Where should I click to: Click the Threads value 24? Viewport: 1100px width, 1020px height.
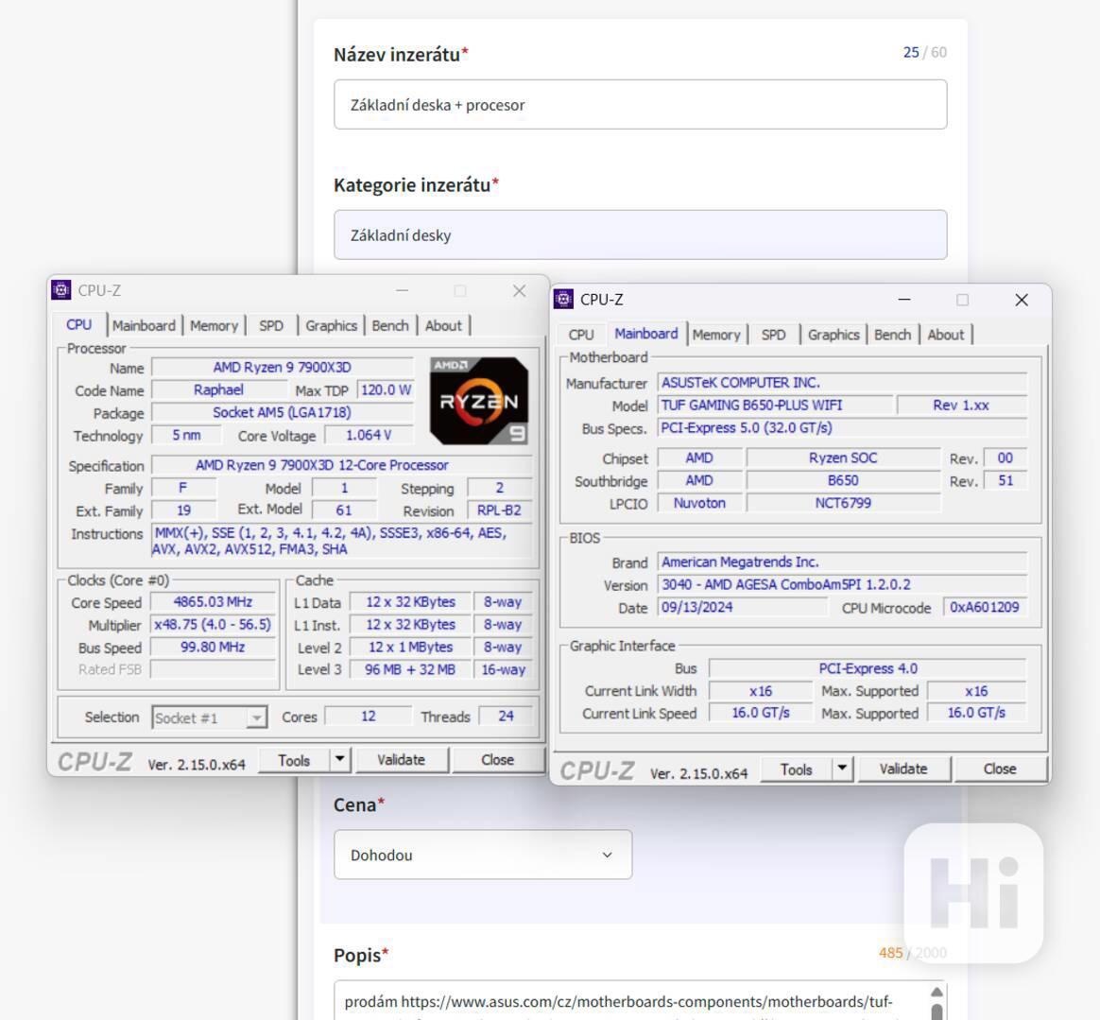tap(506, 716)
